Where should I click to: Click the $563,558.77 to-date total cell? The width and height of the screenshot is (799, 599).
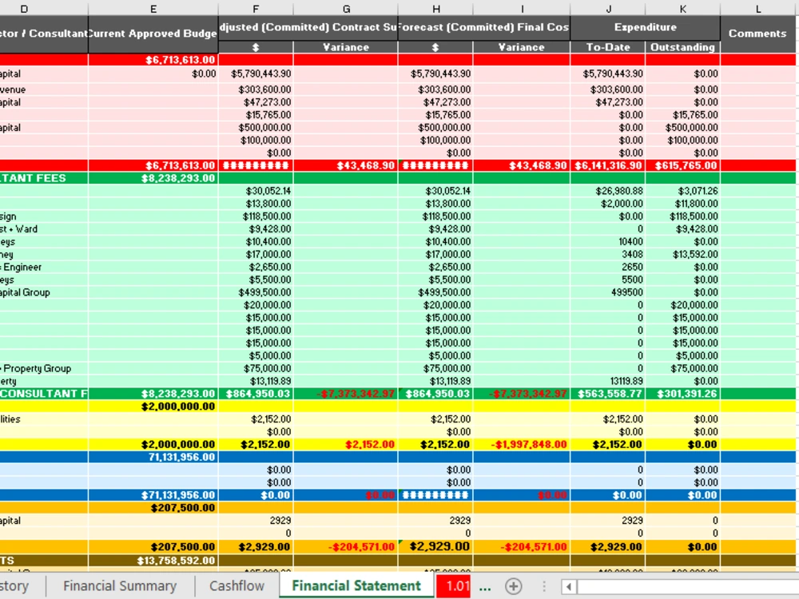(608, 394)
